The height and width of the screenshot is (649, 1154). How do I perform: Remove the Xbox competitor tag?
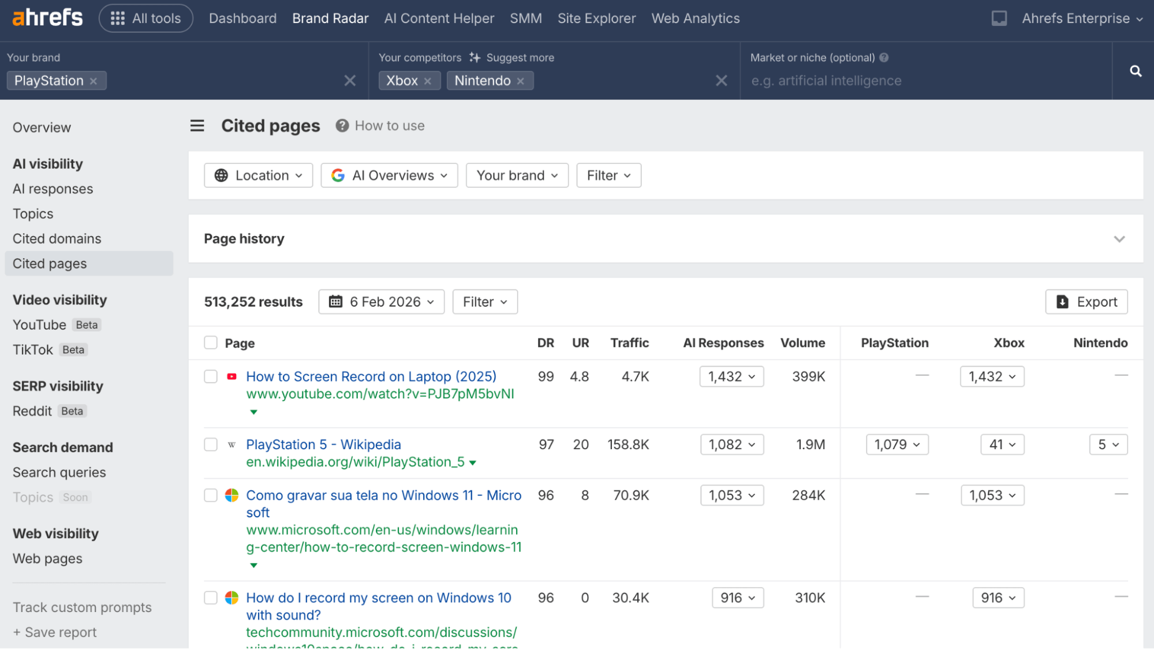coord(428,81)
